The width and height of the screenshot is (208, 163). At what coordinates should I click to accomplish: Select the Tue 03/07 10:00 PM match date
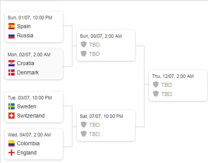tap(30, 98)
